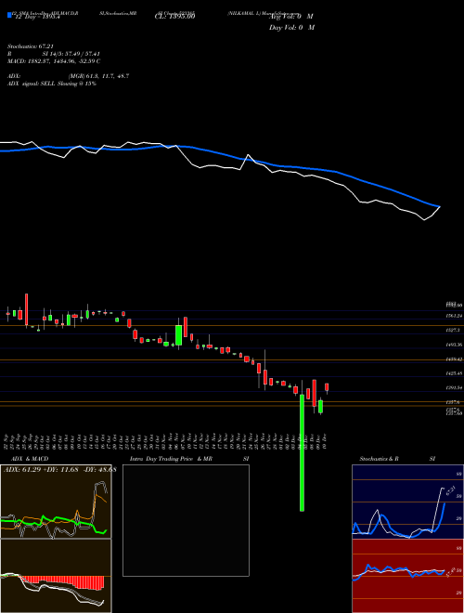Viewport: 464px width, 613px height.
Task: Click the '12 Day = 1393.4' text
Action: (x=37, y=17)
